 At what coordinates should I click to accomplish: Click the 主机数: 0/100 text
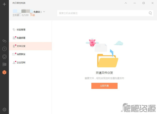tap(20, 15)
